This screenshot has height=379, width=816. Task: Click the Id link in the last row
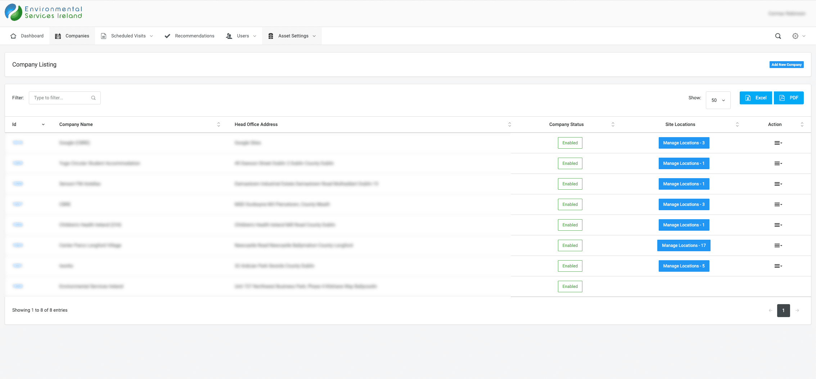[18, 286]
